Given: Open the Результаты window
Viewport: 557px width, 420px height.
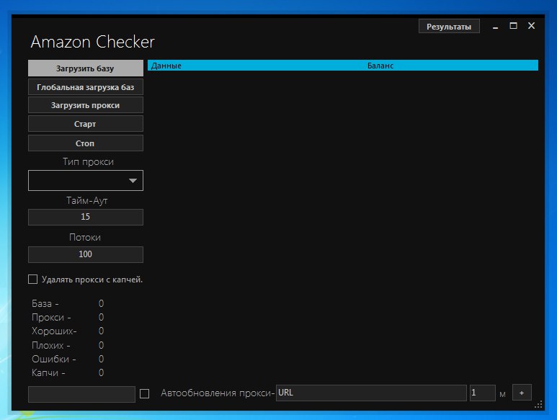Looking at the screenshot, I should [x=449, y=26].
